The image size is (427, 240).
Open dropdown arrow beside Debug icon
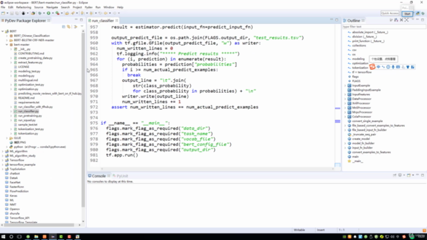[44, 13]
